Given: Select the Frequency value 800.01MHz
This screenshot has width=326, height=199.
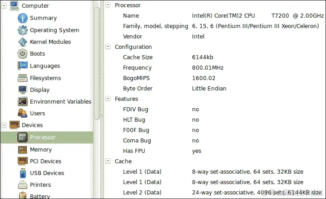Looking at the screenshot, I should (x=207, y=68).
